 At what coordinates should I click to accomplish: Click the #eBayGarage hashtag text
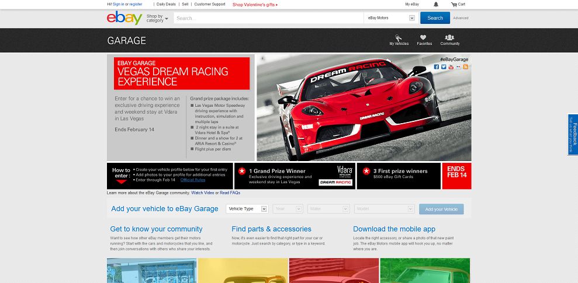454,60
